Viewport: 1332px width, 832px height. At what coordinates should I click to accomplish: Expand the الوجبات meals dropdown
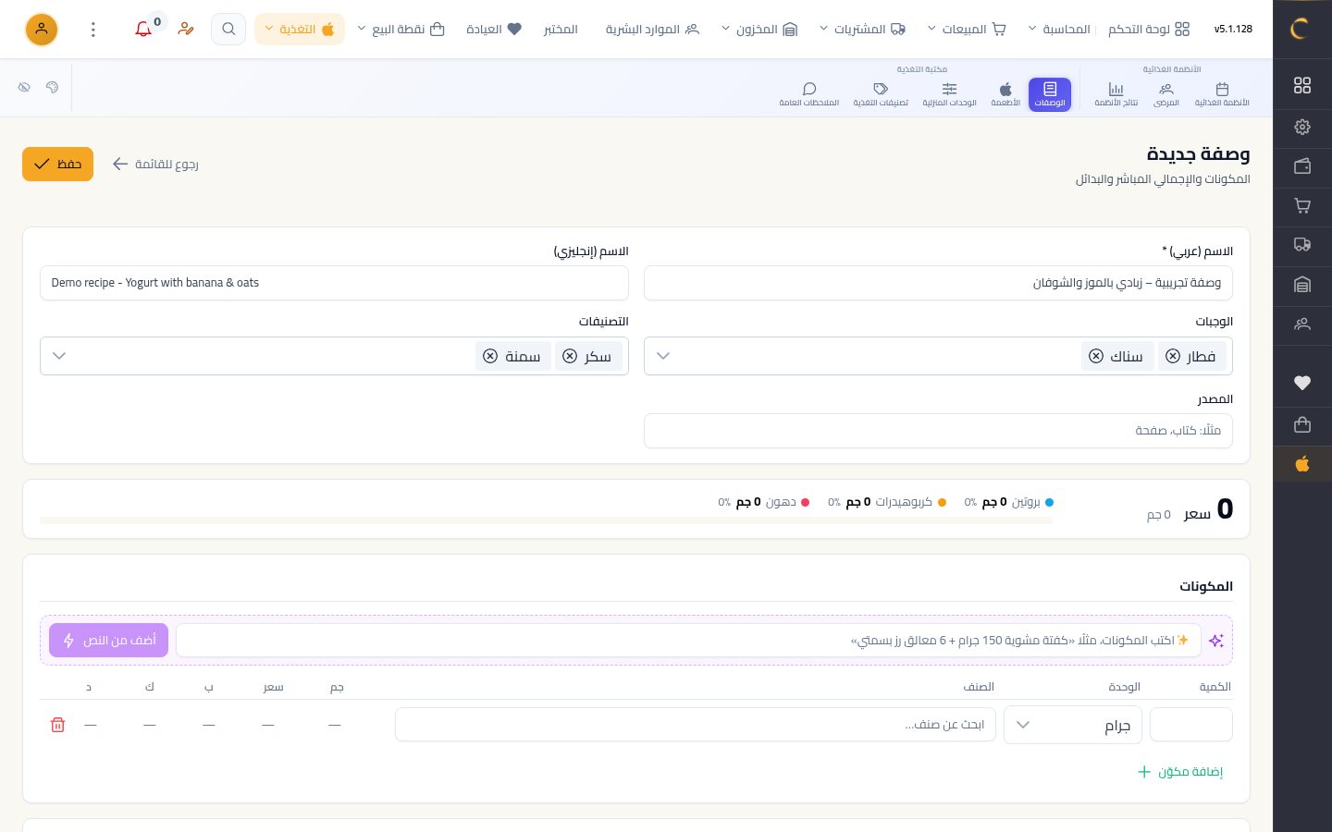click(663, 356)
